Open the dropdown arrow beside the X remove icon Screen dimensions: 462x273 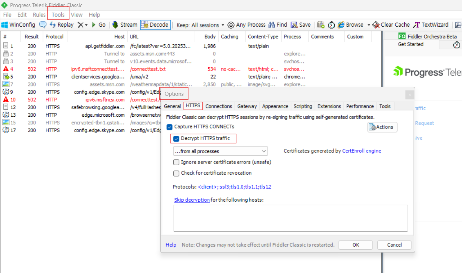(86, 25)
